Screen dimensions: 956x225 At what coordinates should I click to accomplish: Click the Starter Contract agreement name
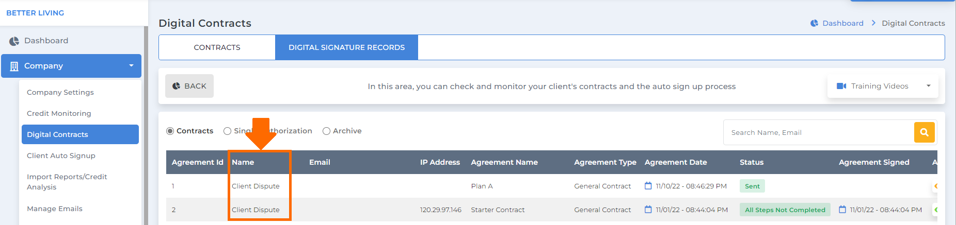[x=498, y=210]
